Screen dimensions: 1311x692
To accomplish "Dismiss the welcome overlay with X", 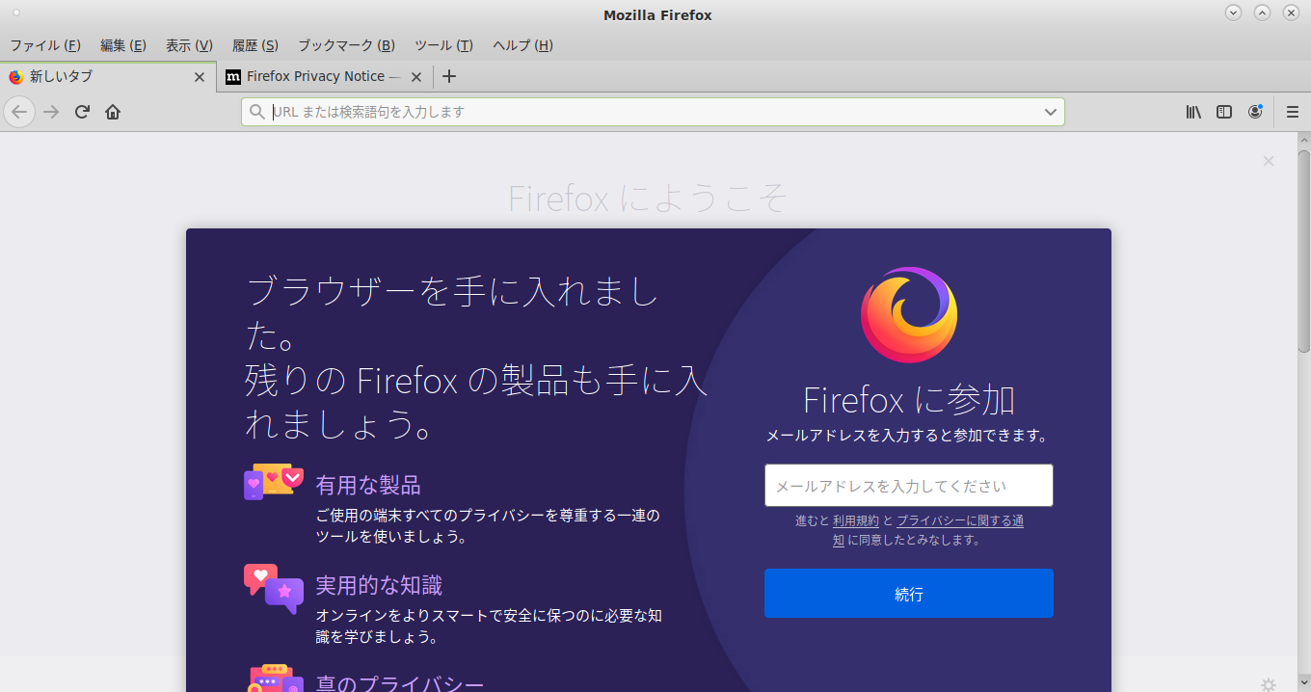I will 1269,161.
